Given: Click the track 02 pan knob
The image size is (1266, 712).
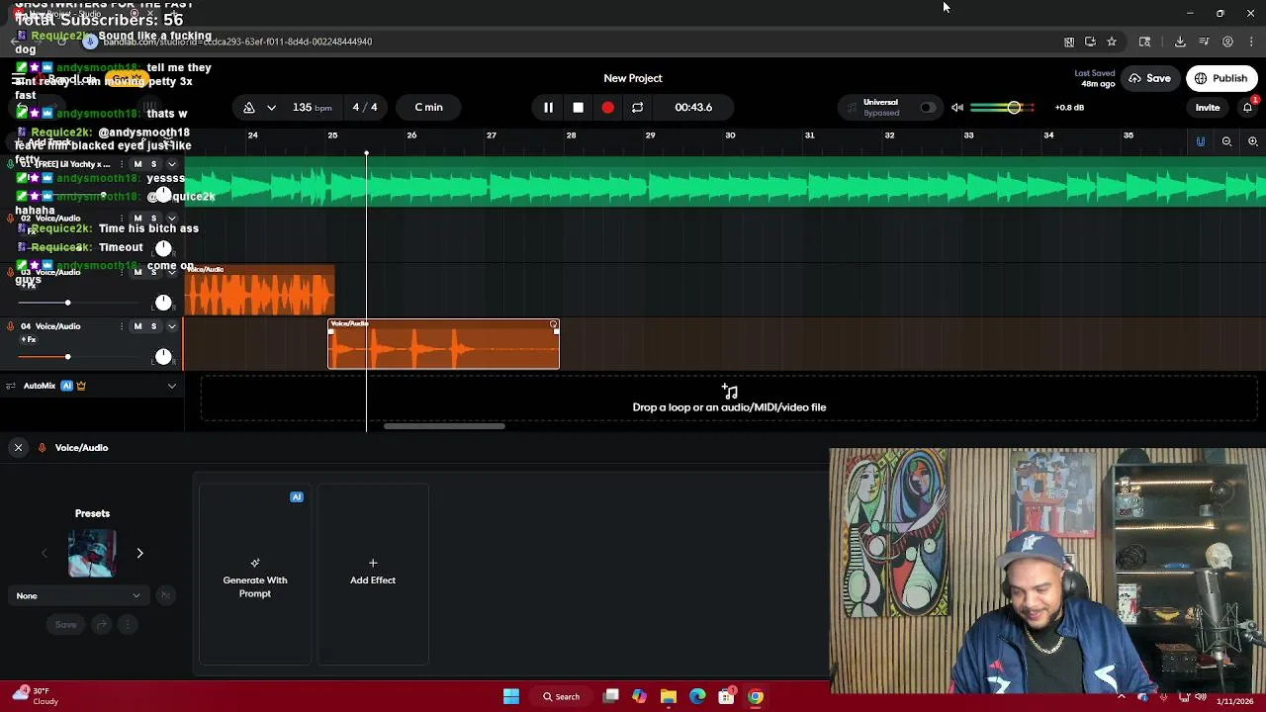Looking at the screenshot, I should click(163, 247).
